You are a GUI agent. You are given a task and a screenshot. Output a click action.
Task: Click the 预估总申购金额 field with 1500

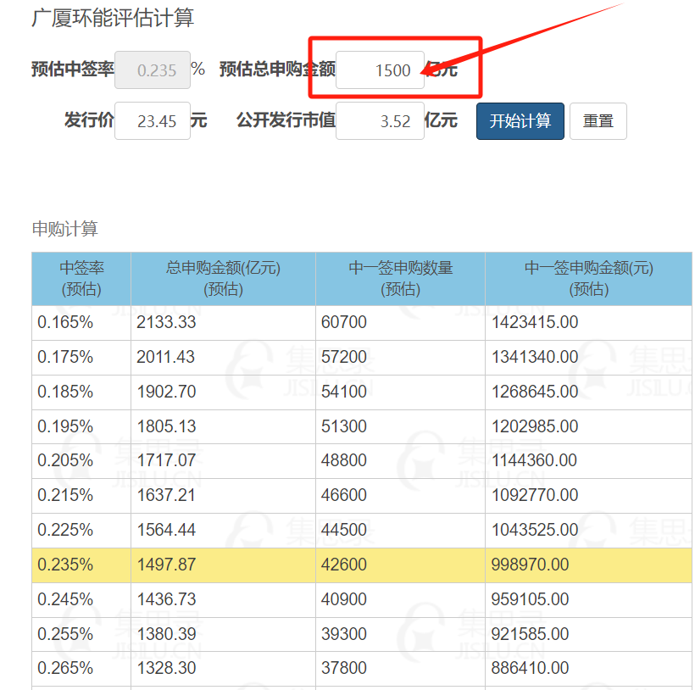click(380, 70)
